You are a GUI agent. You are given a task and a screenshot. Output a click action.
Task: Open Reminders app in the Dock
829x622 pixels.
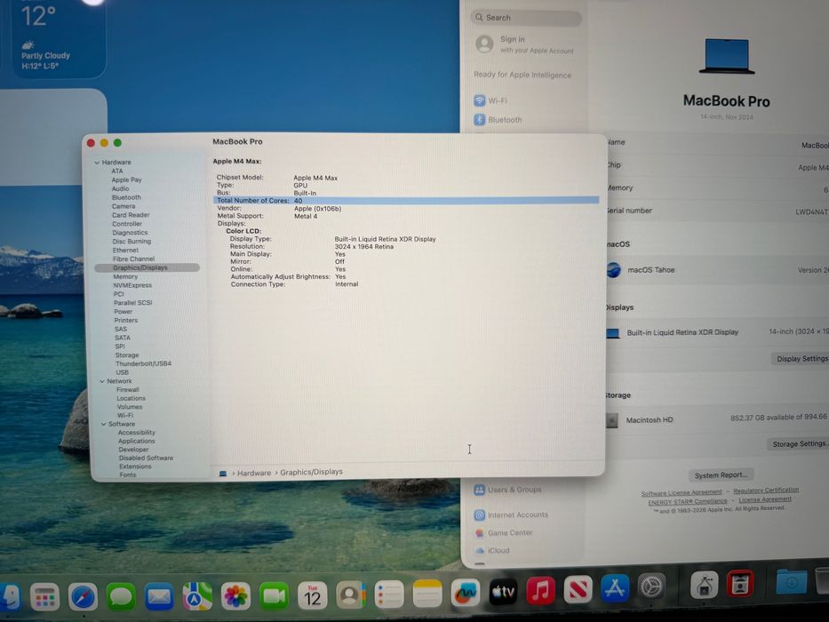[x=389, y=594]
